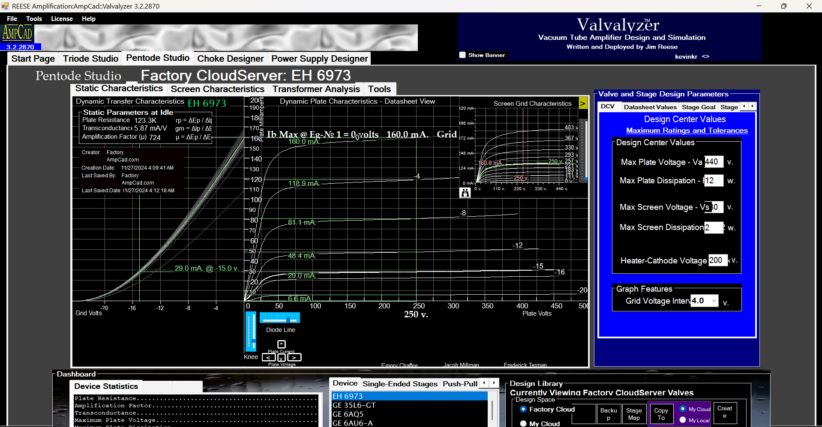Open the File menu
This screenshot has height=427, width=822.
[x=12, y=19]
